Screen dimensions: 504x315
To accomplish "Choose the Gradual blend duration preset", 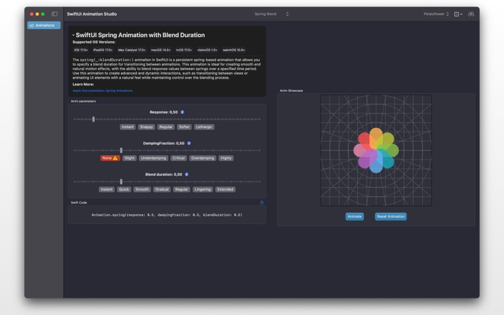I will 162,190.
